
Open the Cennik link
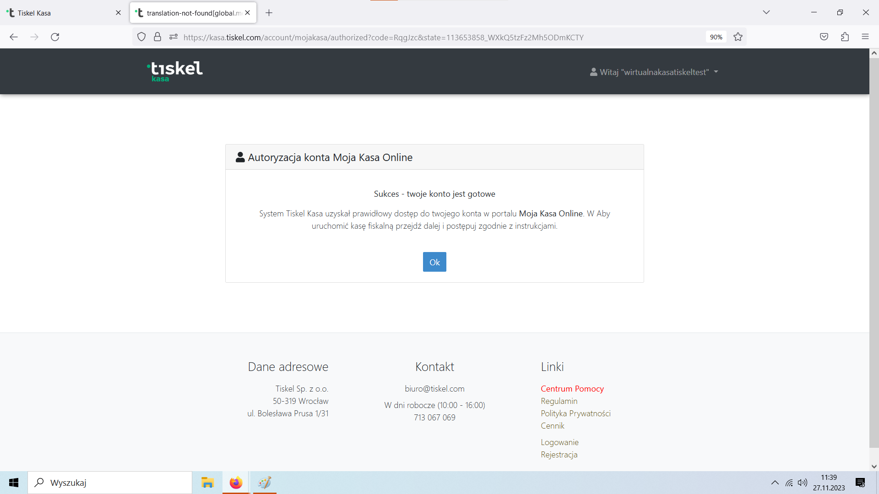[553, 426]
